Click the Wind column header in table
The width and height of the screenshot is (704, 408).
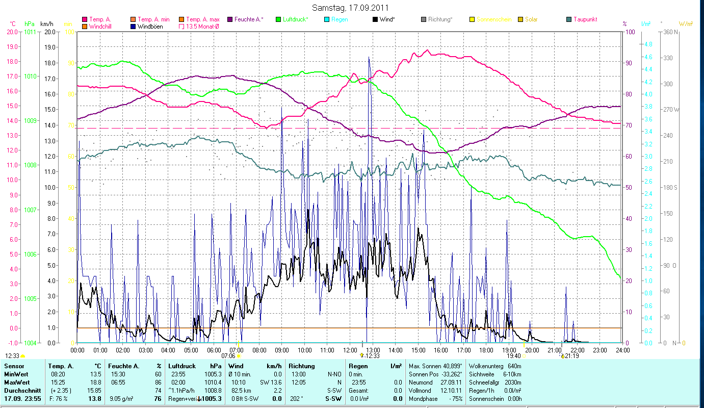(237, 366)
